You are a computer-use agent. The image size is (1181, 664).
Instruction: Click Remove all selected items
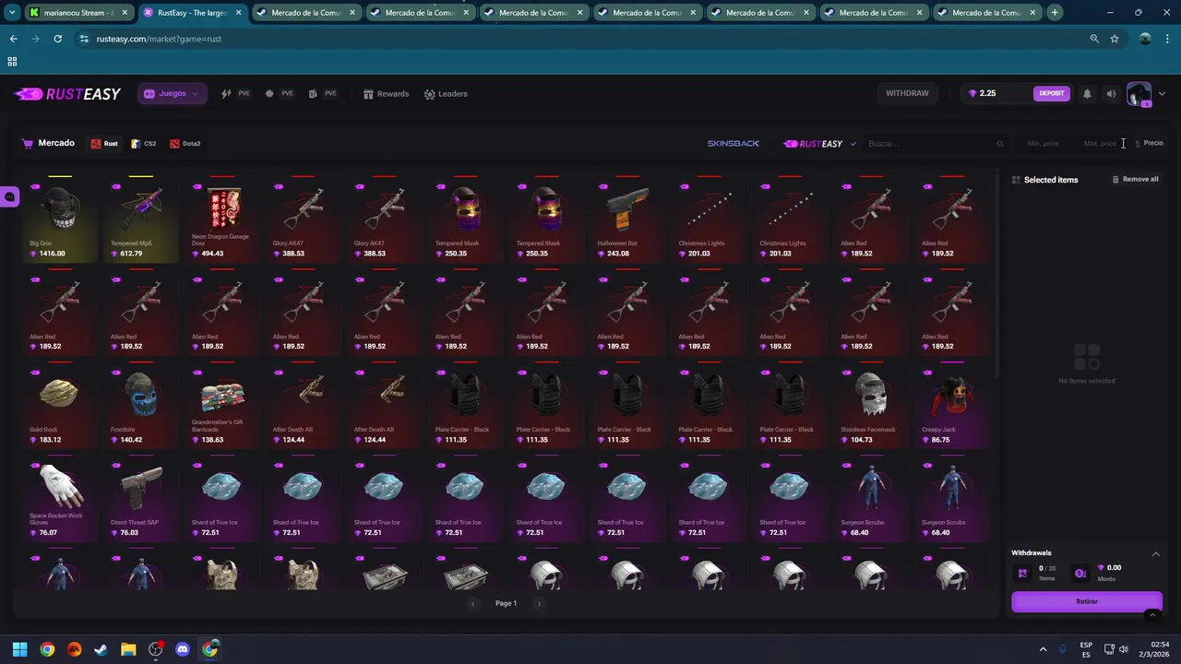(1135, 179)
